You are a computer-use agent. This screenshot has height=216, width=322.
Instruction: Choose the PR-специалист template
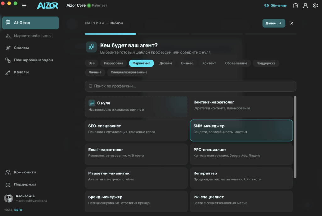[x=241, y=202]
